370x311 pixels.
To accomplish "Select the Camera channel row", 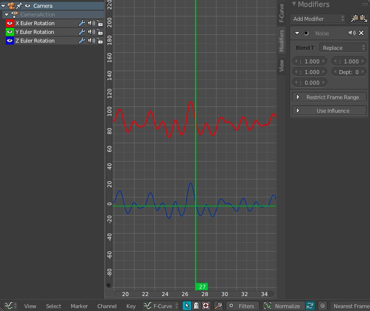I will click(52, 6).
